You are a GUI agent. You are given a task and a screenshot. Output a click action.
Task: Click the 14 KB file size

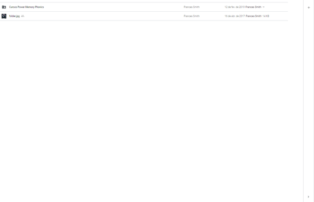[x=266, y=16]
